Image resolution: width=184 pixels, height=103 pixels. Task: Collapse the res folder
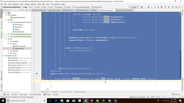[x=6, y=39]
